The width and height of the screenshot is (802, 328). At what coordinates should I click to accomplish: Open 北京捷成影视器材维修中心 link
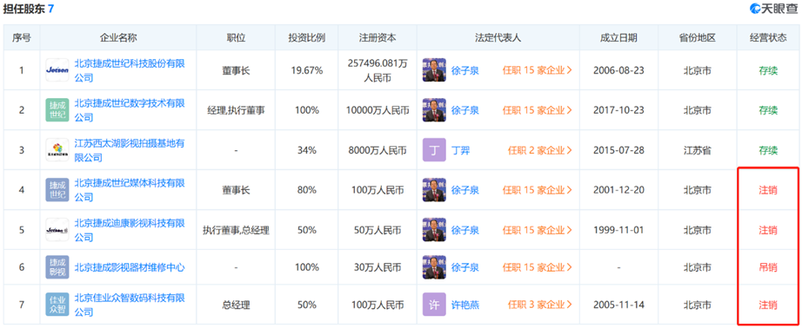pyautogui.click(x=130, y=267)
